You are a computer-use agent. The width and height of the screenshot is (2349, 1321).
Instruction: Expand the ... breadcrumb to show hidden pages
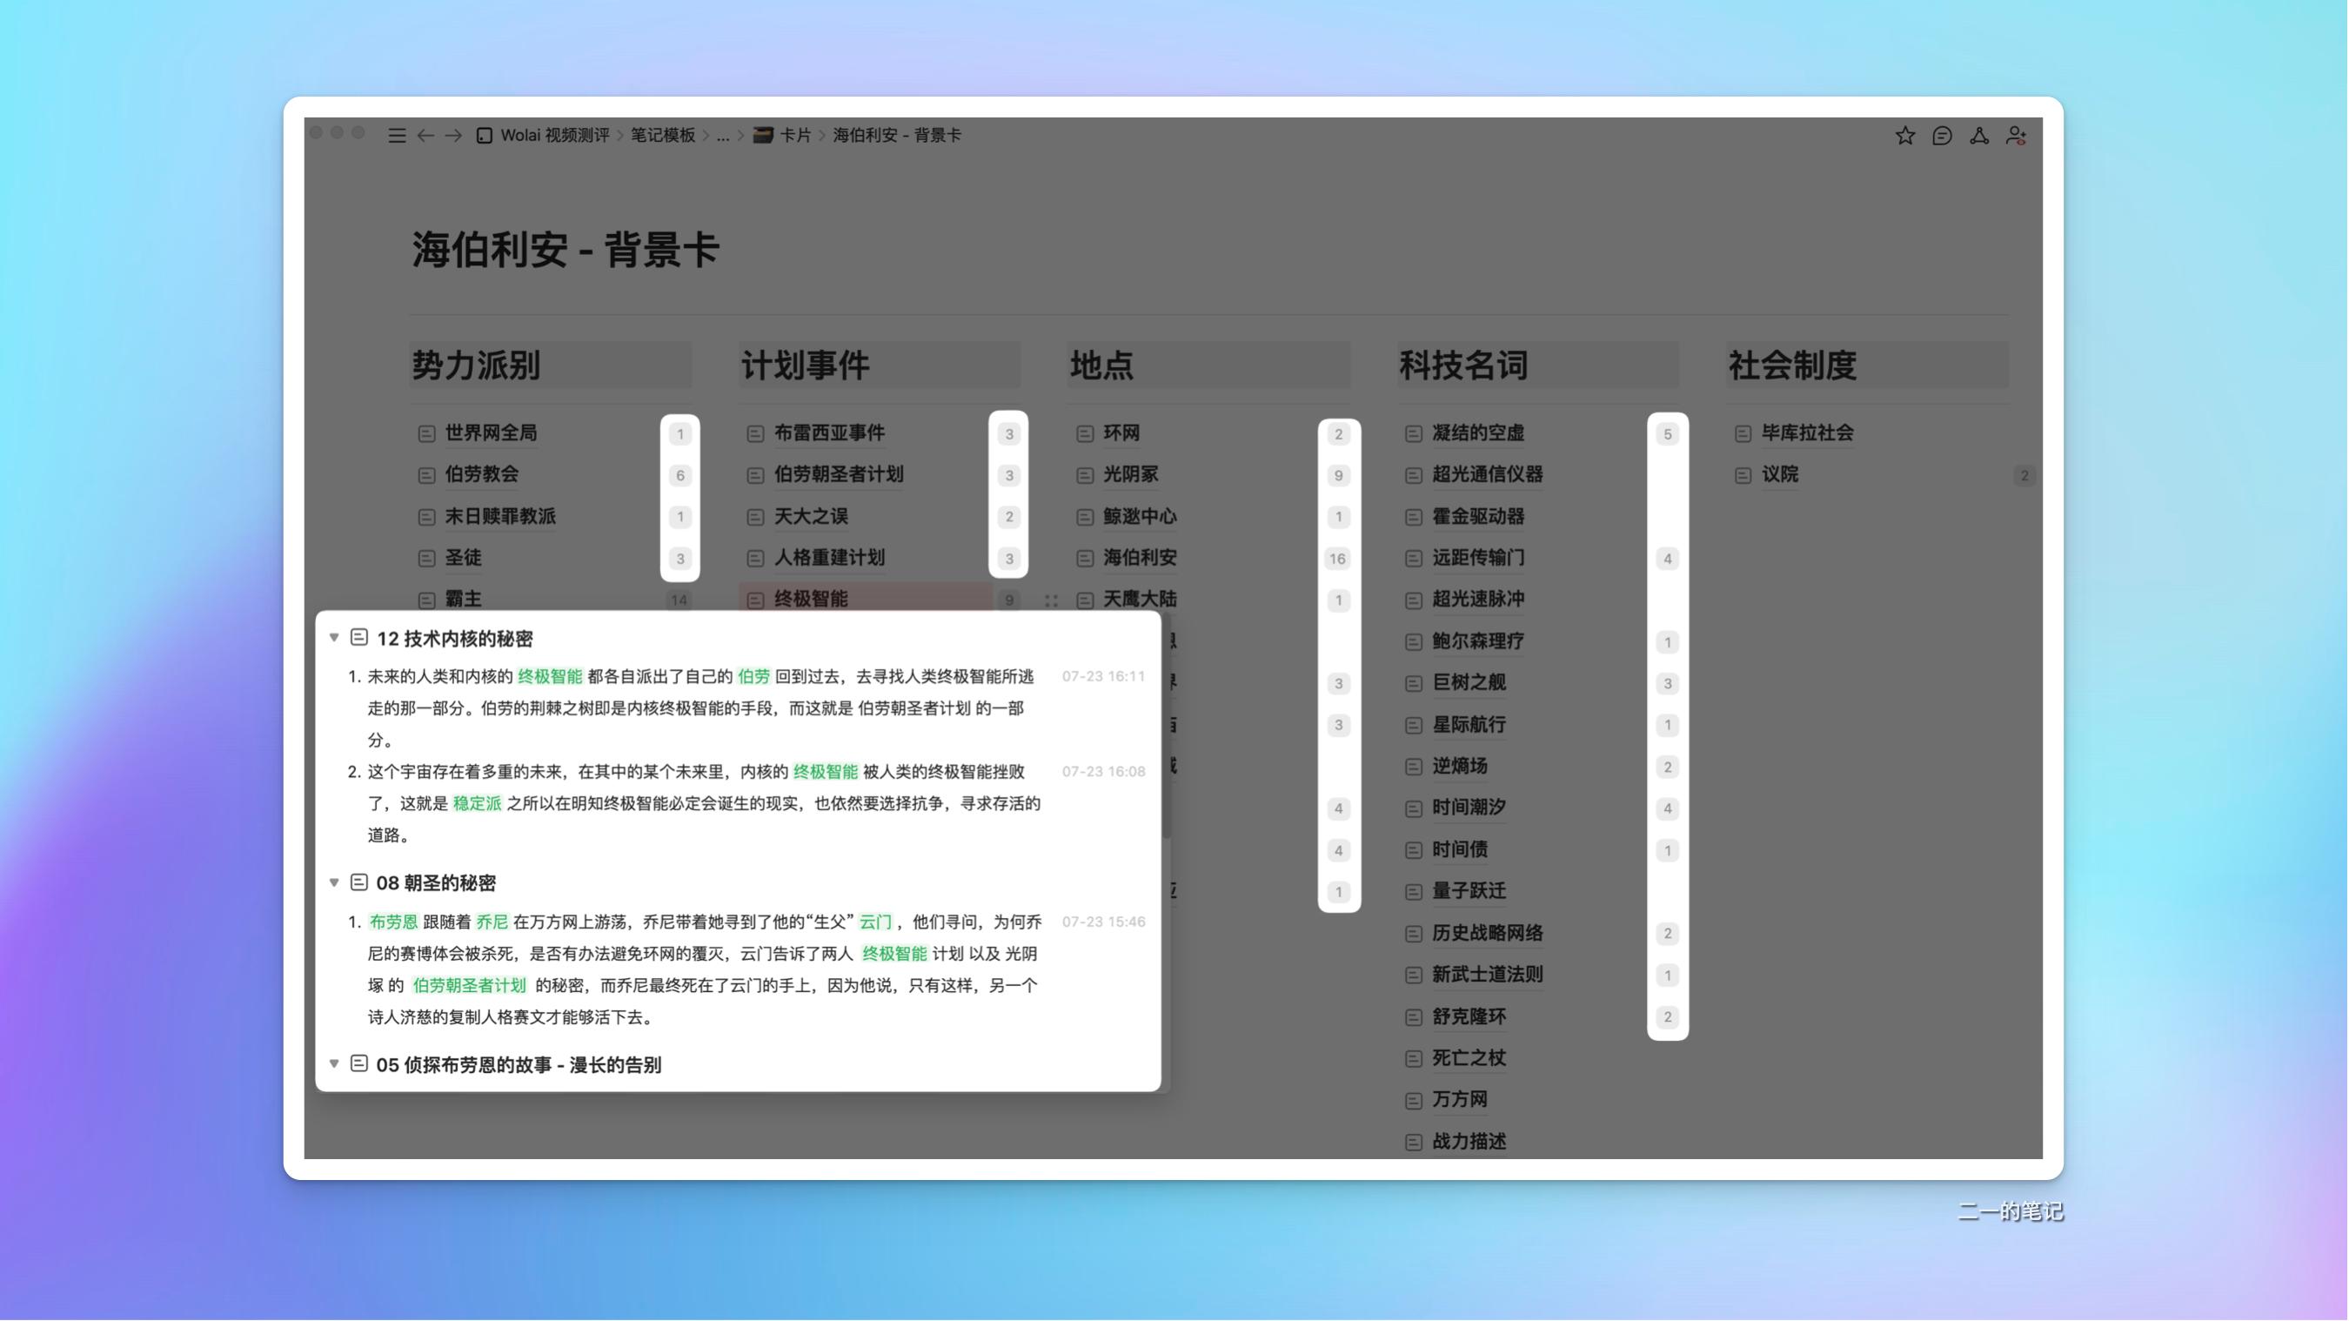pyautogui.click(x=723, y=135)
